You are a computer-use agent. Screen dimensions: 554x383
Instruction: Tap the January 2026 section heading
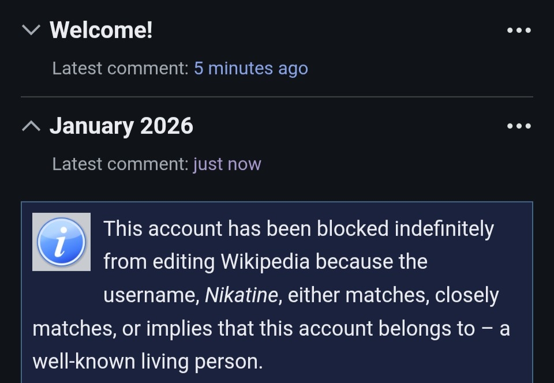click(x=121, y=126)
